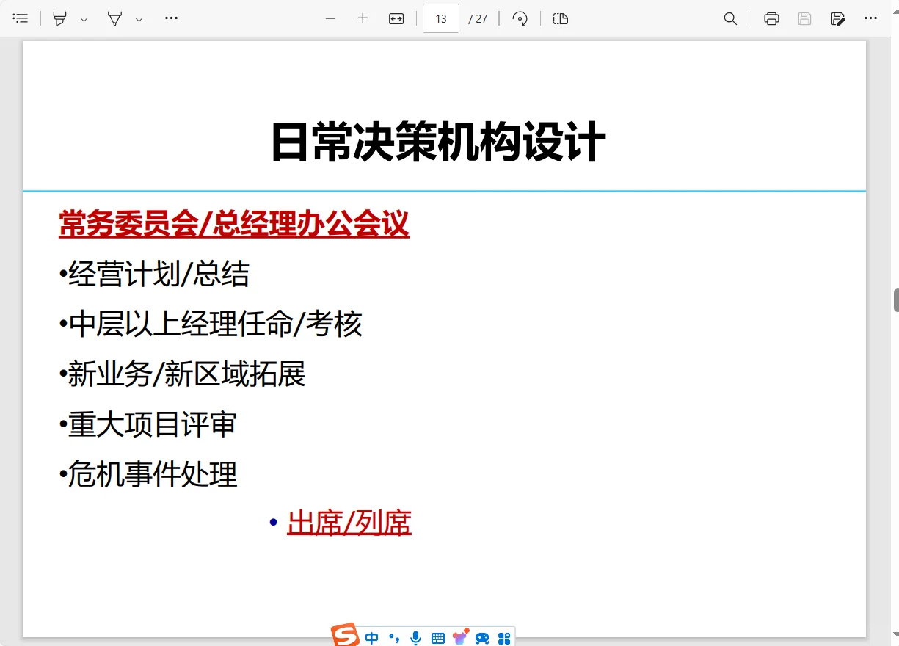Expand draw pen options
This screenshot has width=899, height=646.
coord(139,18)
